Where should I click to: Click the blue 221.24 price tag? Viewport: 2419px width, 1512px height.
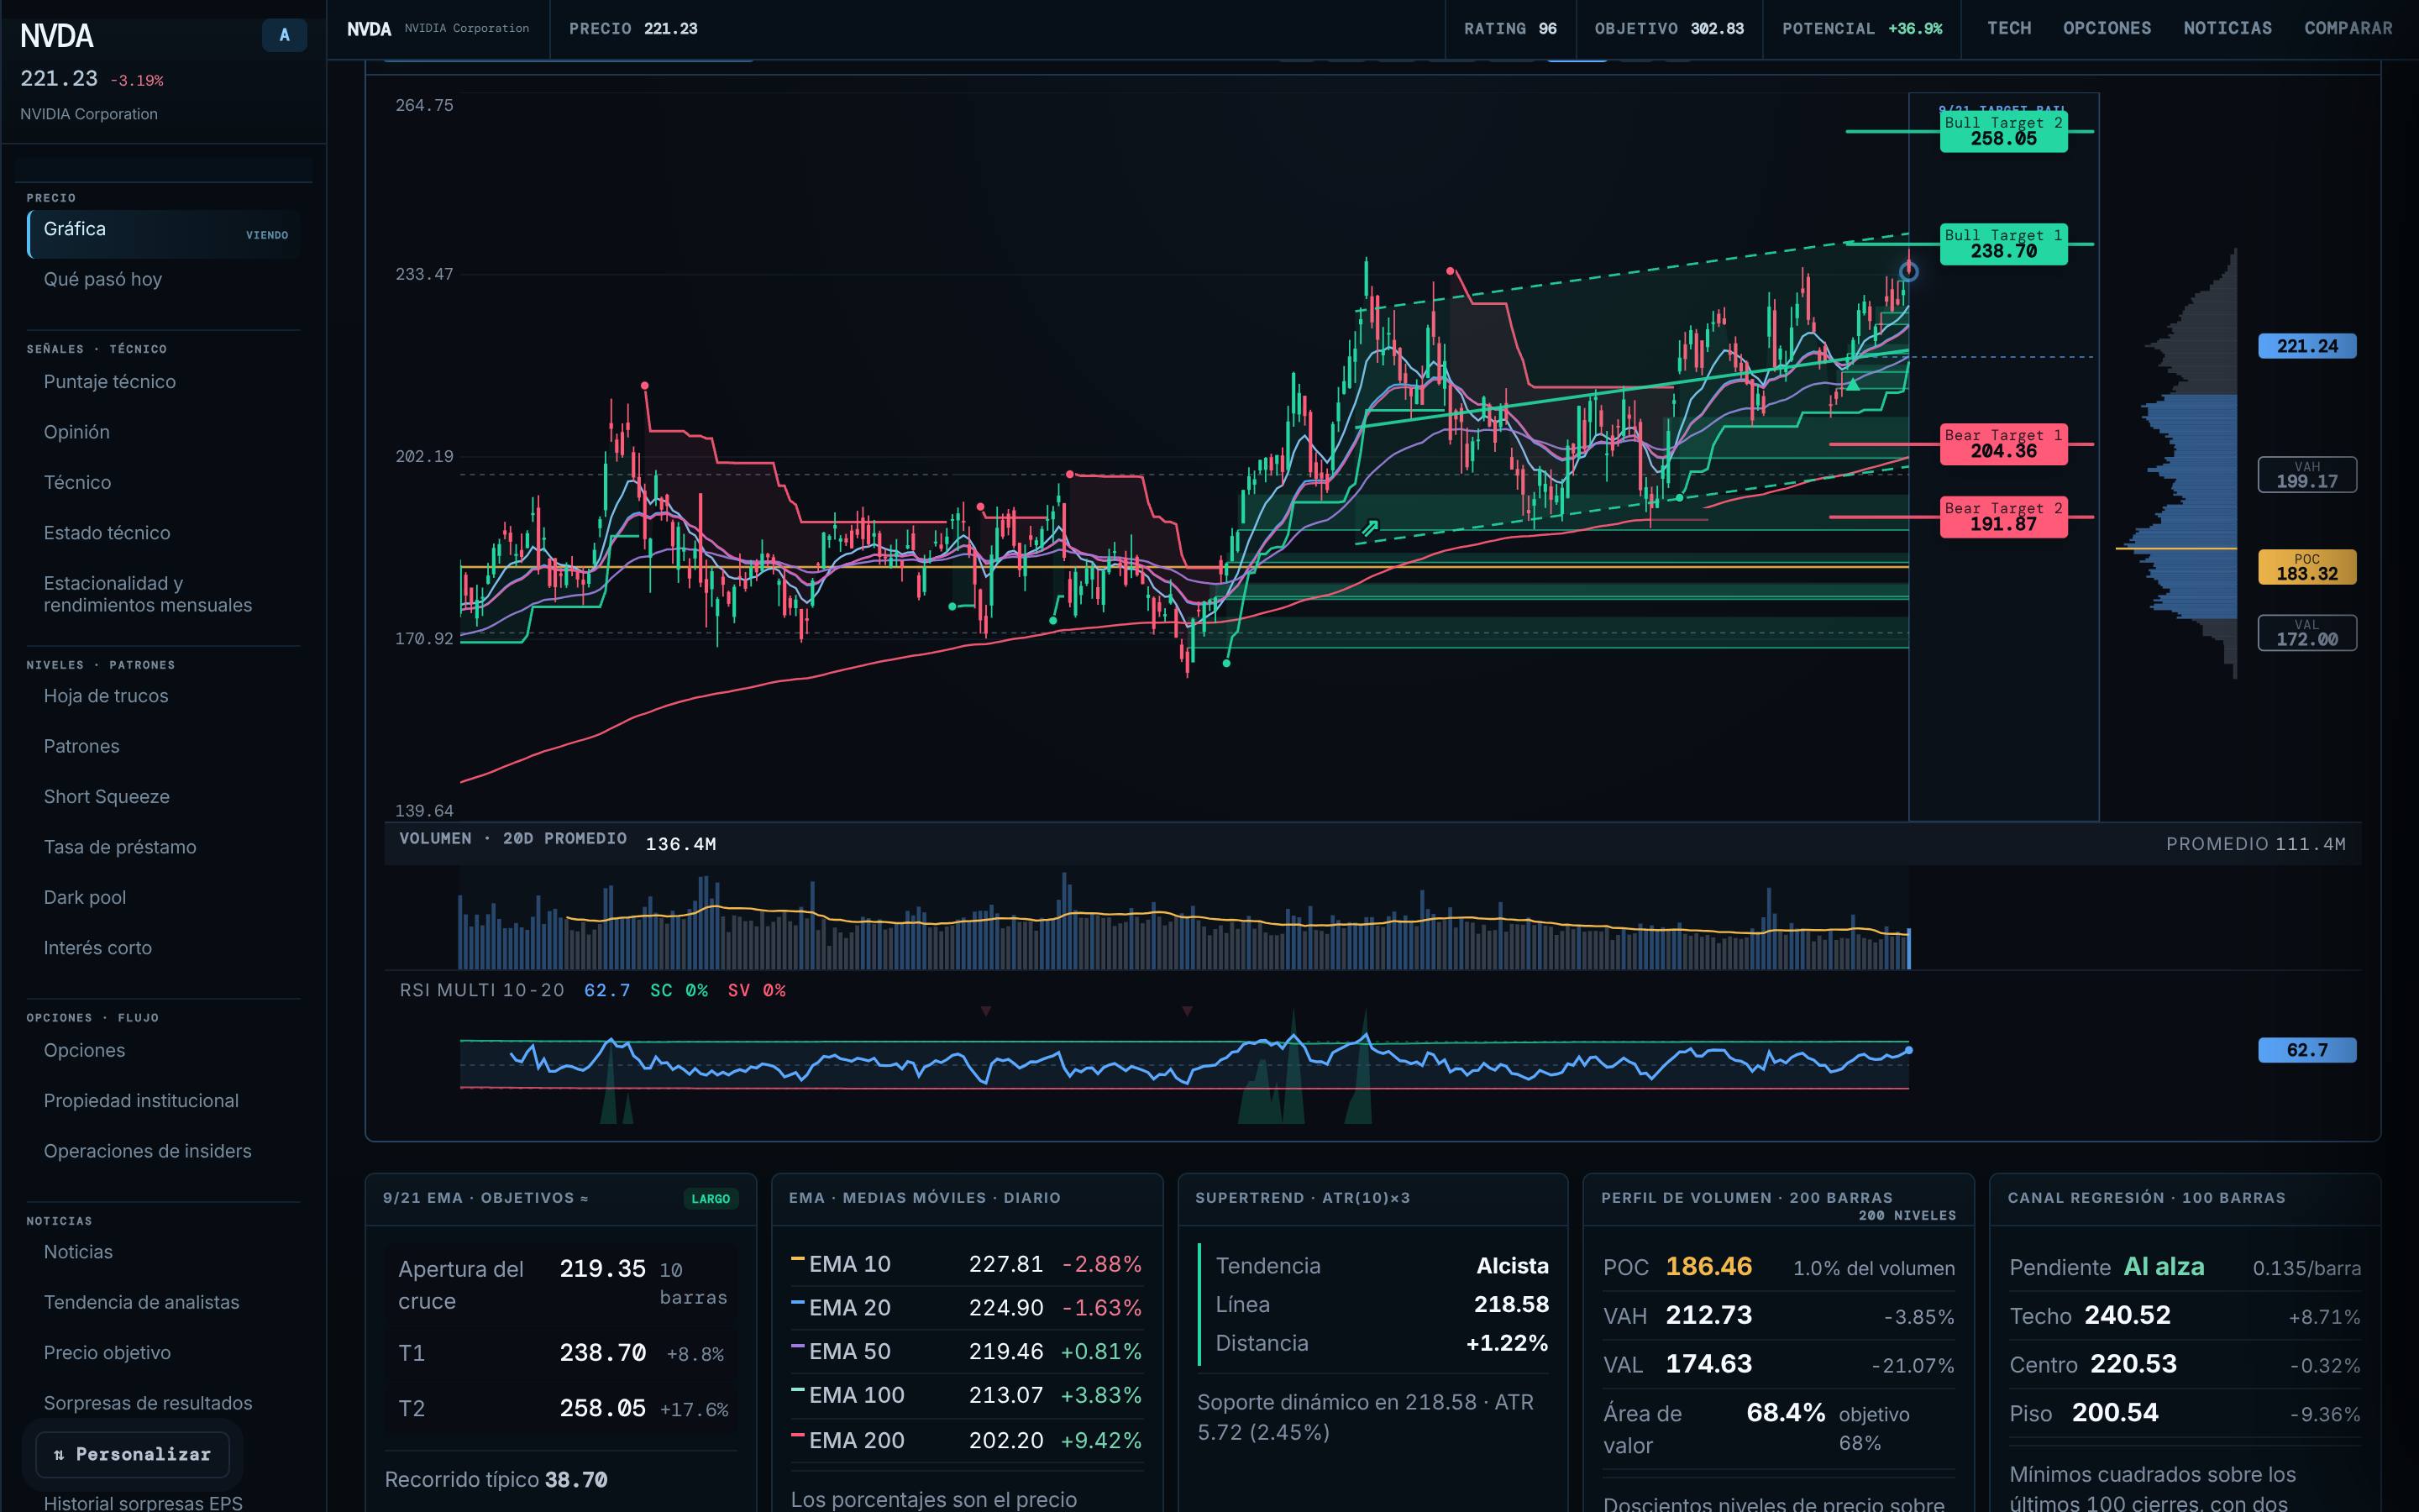click(x=2307, y=346)
